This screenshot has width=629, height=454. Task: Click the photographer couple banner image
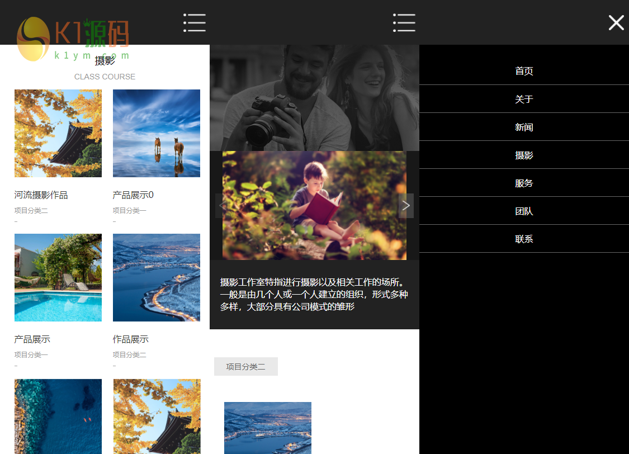pos(314,97)
